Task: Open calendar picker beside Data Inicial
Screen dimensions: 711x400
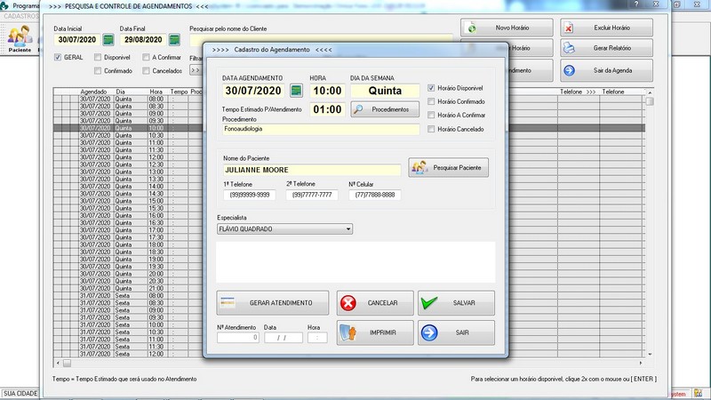Action: (x=108, y=40)
